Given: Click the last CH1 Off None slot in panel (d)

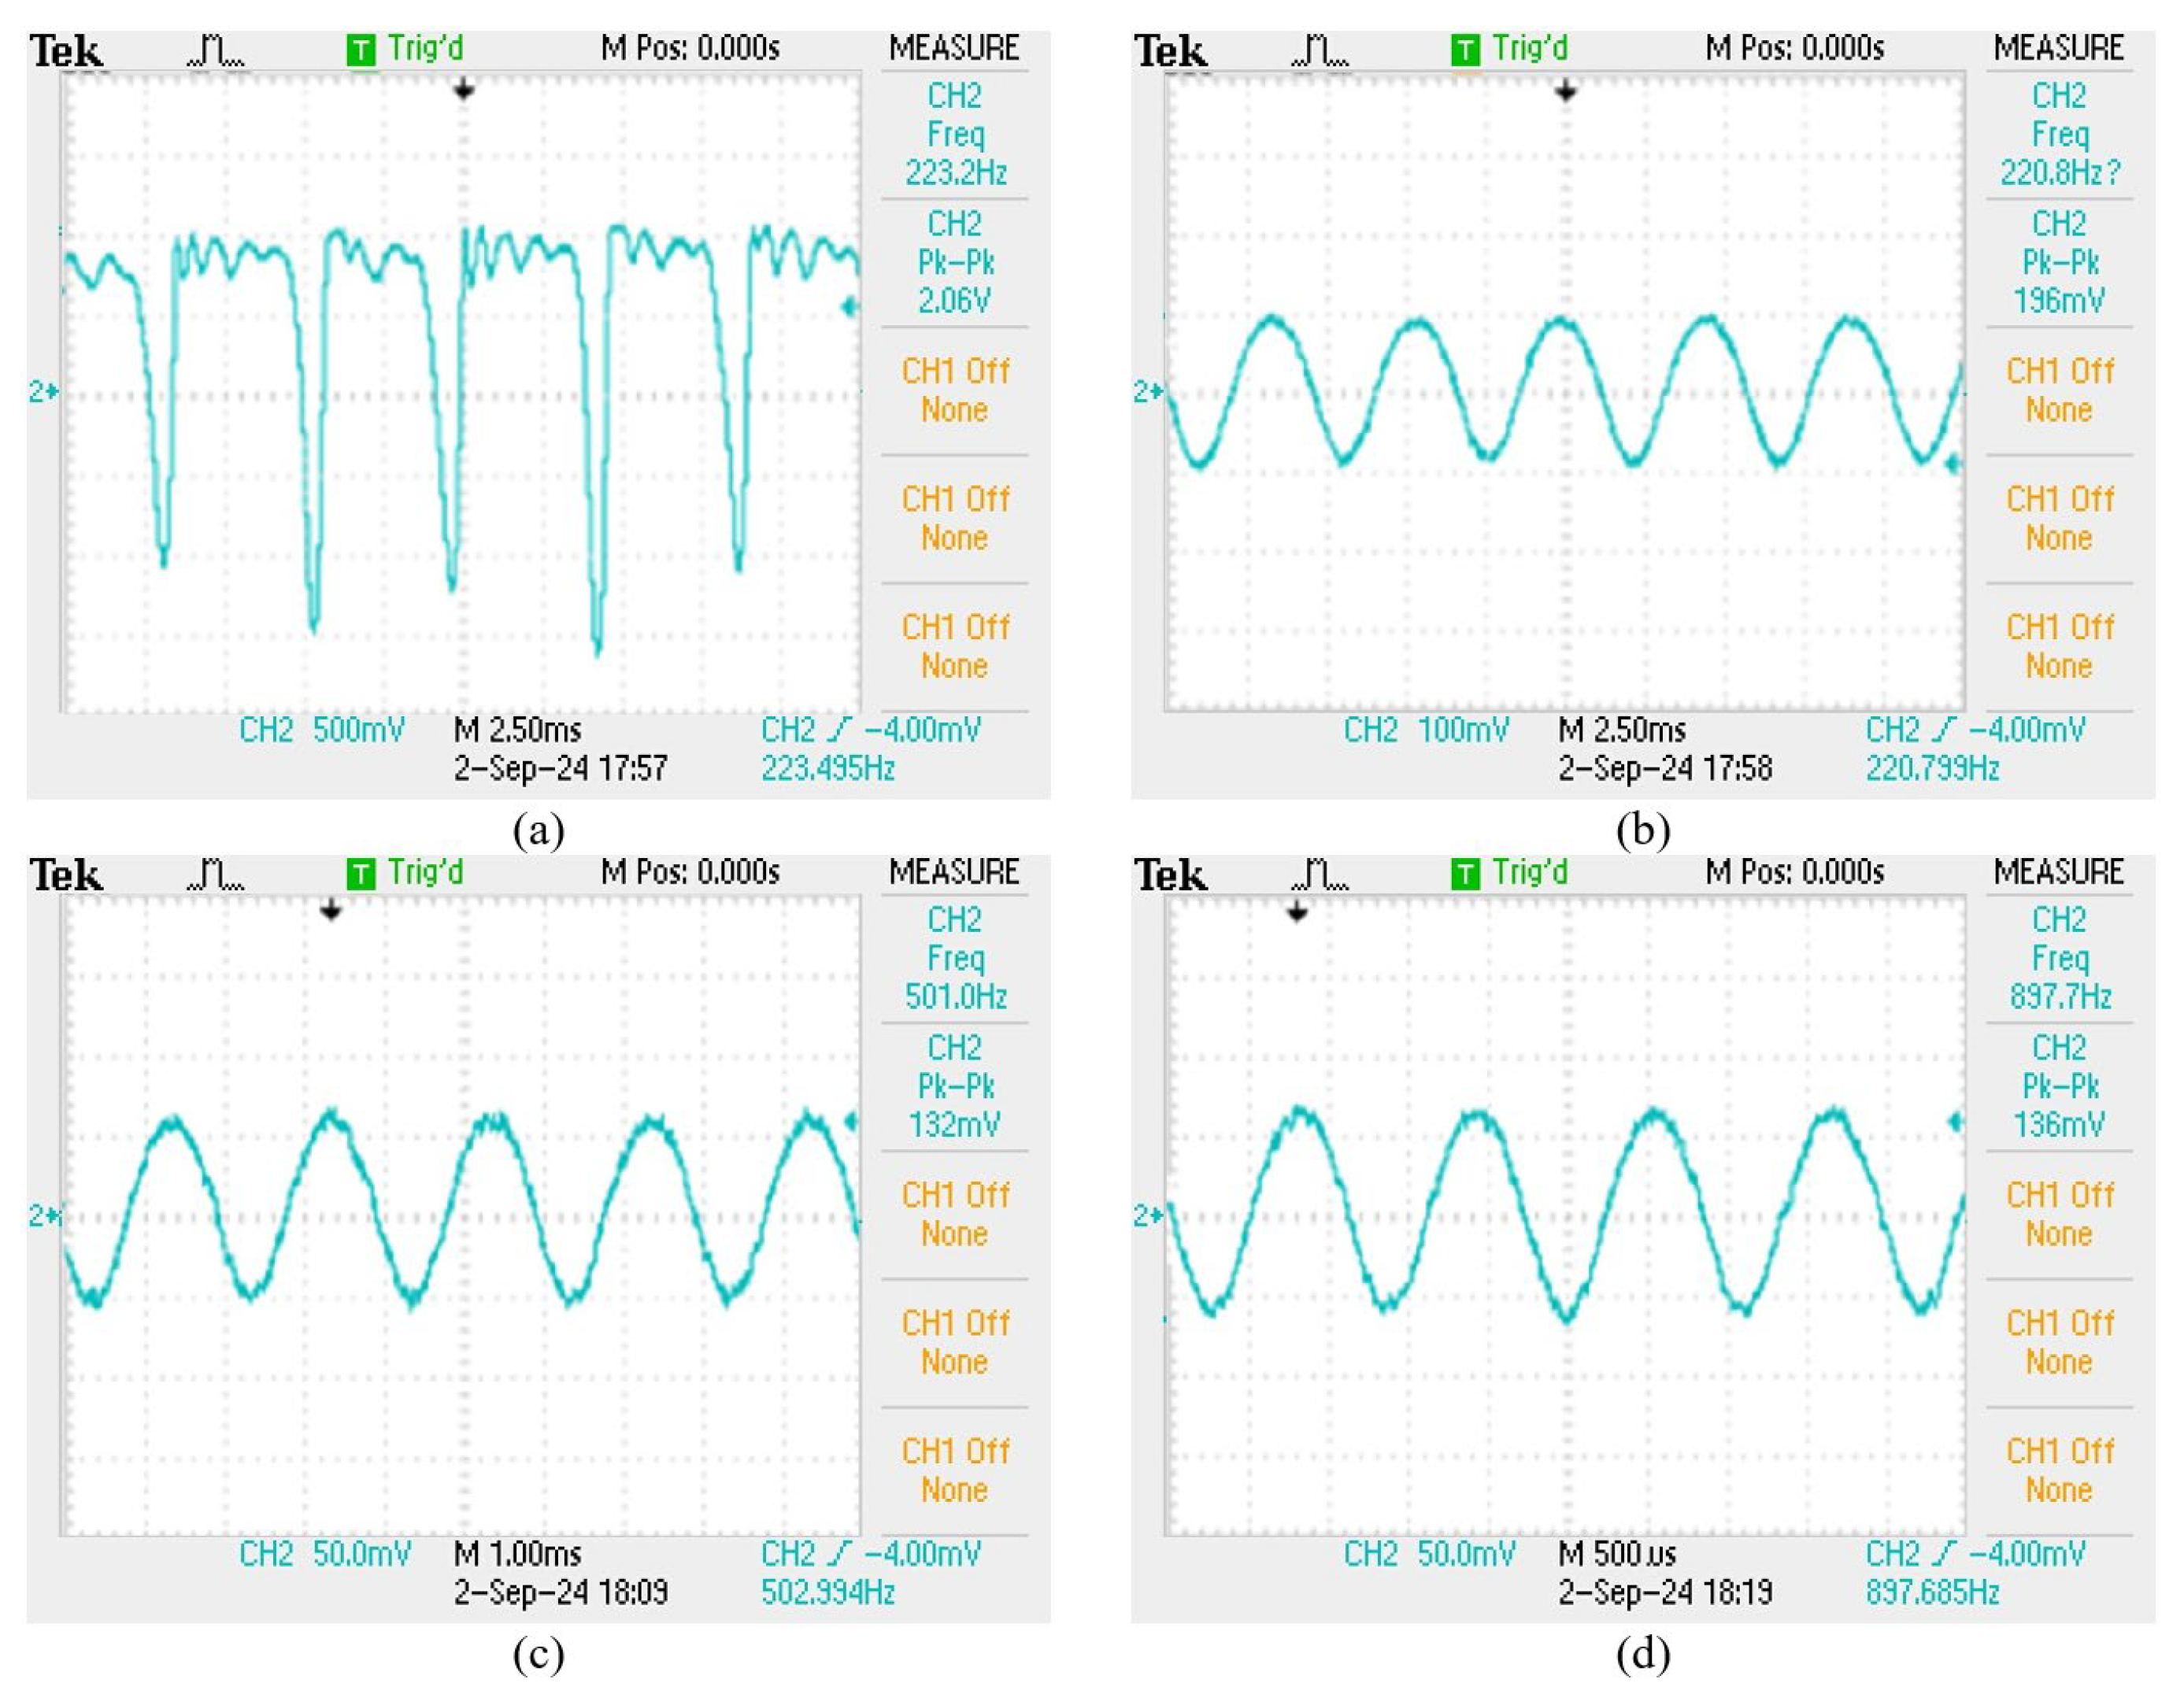Looking at the screenshot, I should (2059, 1470).
